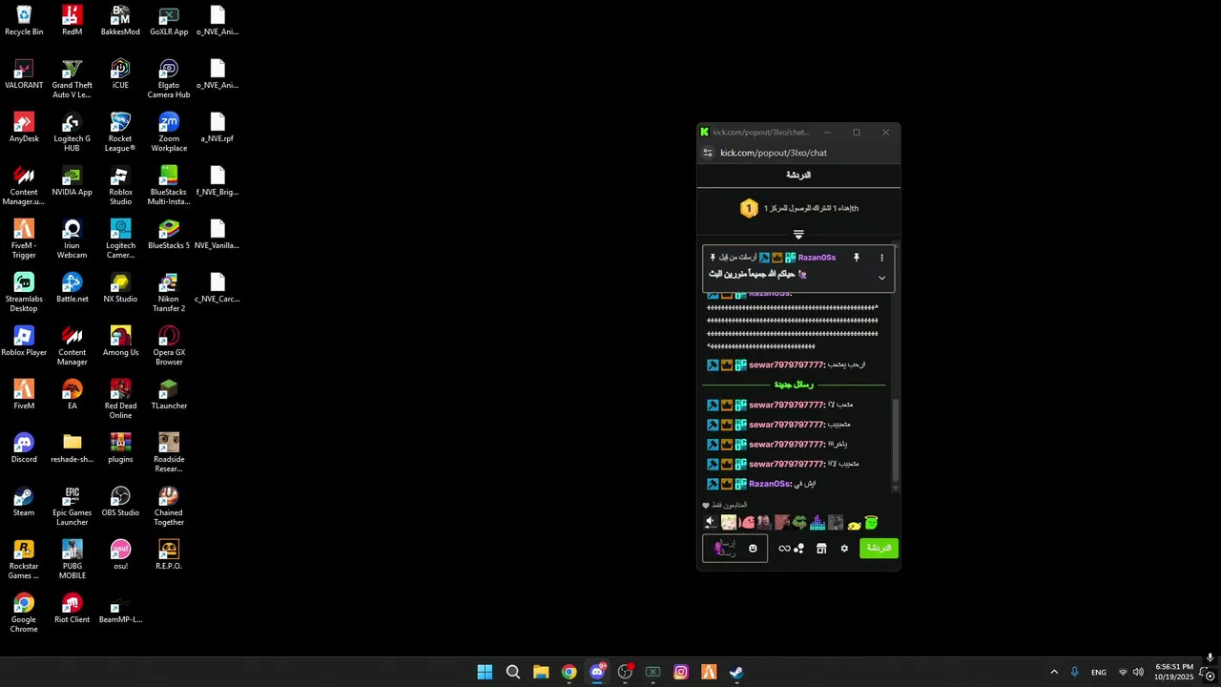Select the Opera GX Browser icon
The image size is (1221, 687).
[x=169, y=346]
